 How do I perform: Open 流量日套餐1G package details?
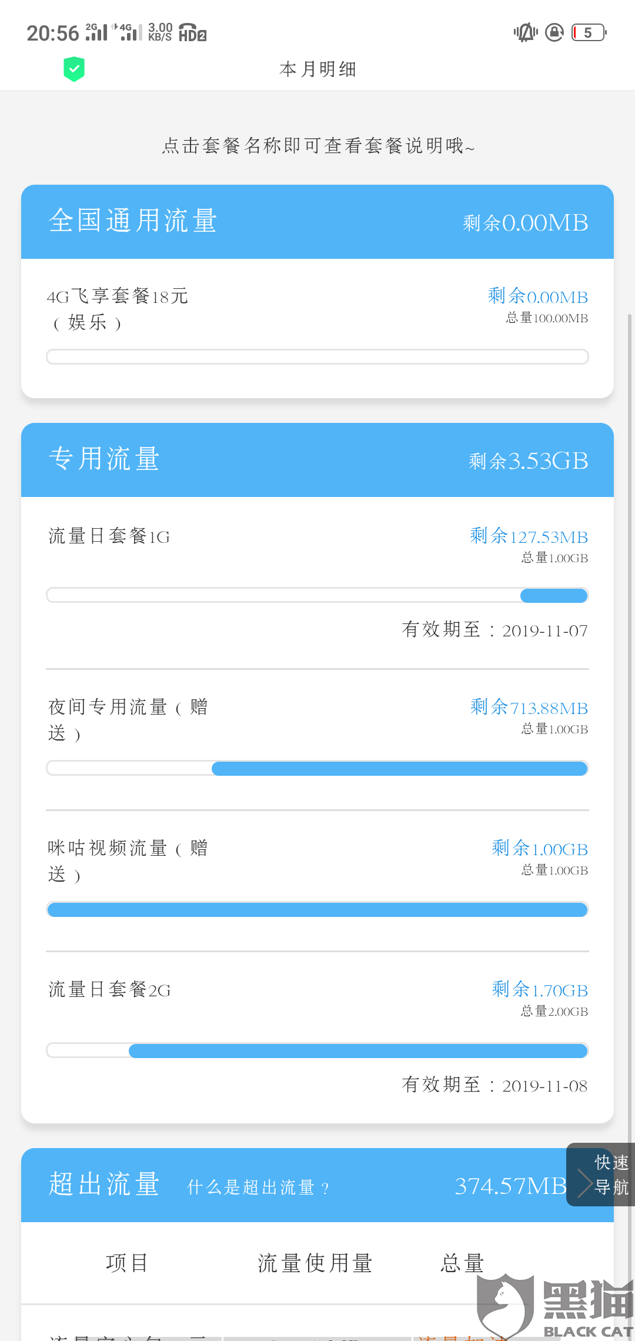point(109,536)
